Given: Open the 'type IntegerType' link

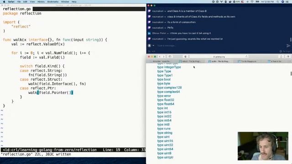Looking at the screenshot, I should tap(169, 67).
